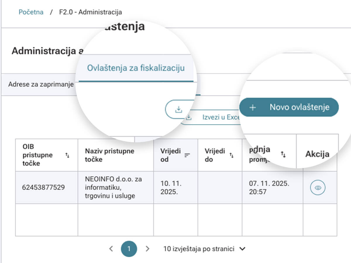Screen dimensions: 351x263
Task: View NEOINFO row details via eye icon
Action: click(x=318, y=188)
